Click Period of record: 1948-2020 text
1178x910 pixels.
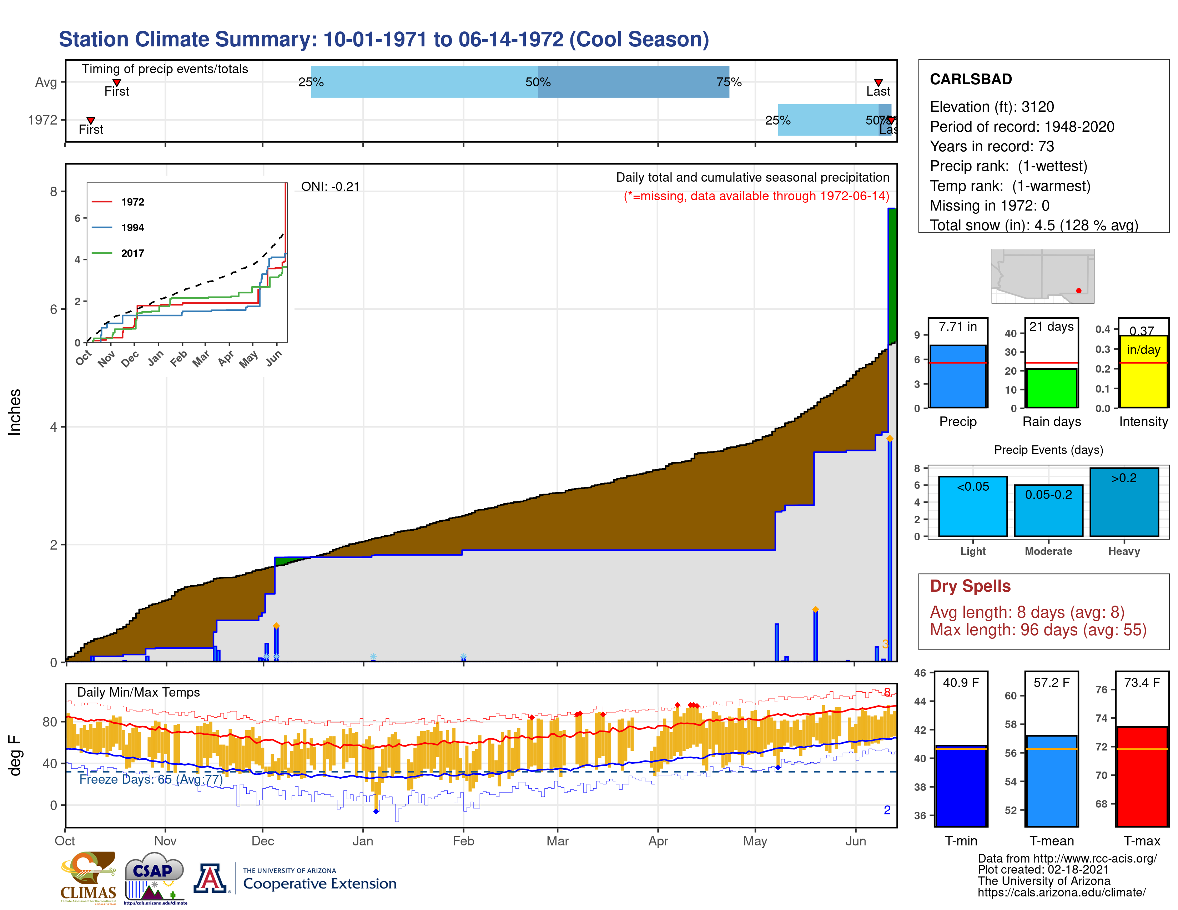(1022, 127)
